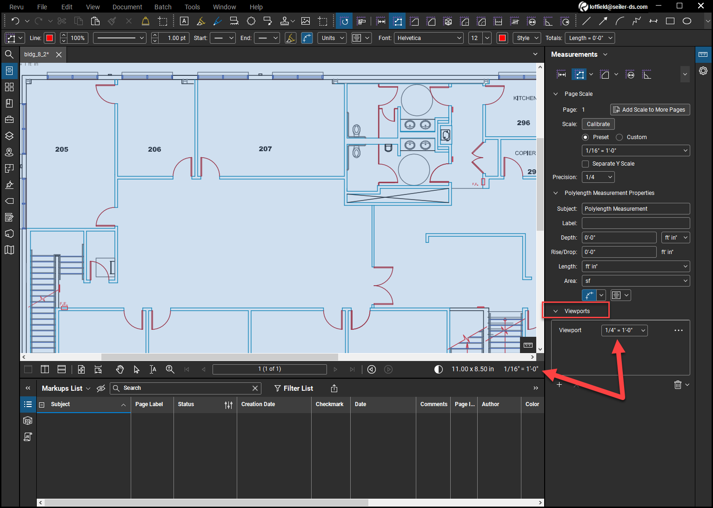Enable the Separate Y Scale checkbox
This screenshot has width=713, height=508.
(586, 164)
